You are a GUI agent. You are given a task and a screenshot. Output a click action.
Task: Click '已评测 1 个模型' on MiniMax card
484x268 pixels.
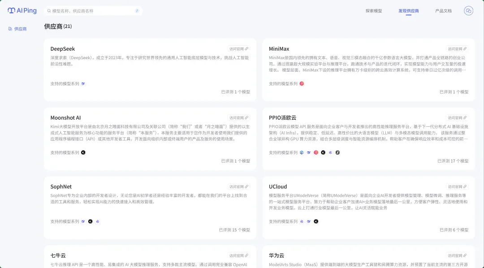click(454, 92)
